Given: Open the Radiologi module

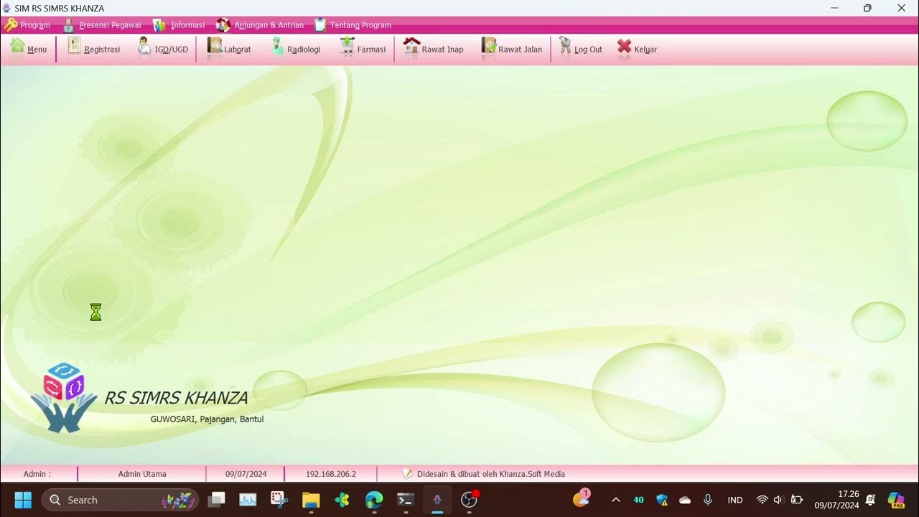Looking at the screenshot, I should [295, 49].
